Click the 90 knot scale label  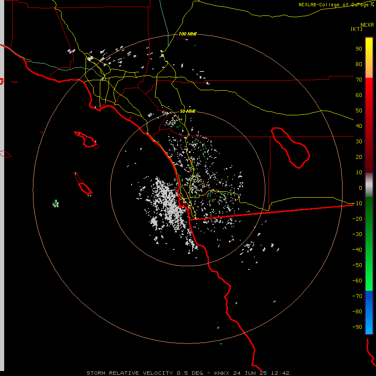pos(359,49)
